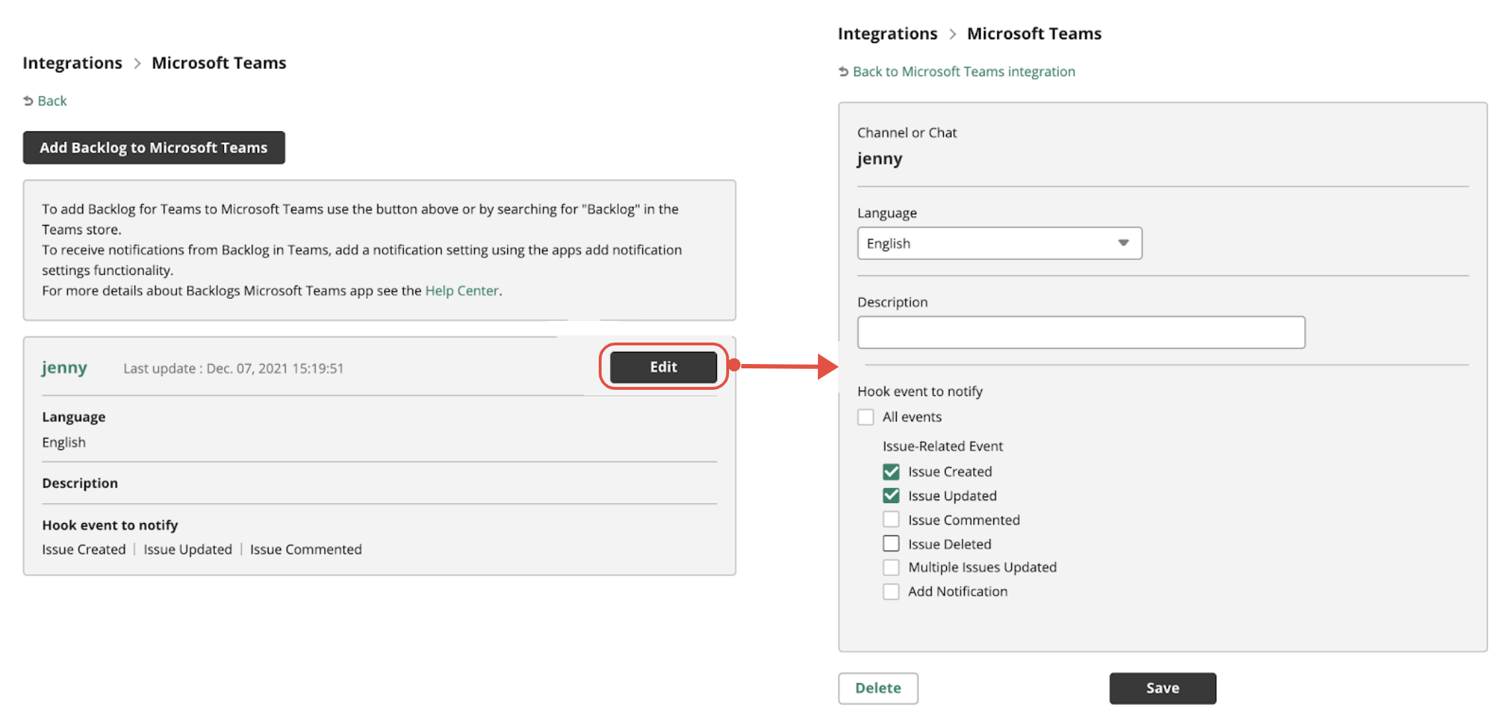Edit the jenny notification setting

(x=663, y=367)
